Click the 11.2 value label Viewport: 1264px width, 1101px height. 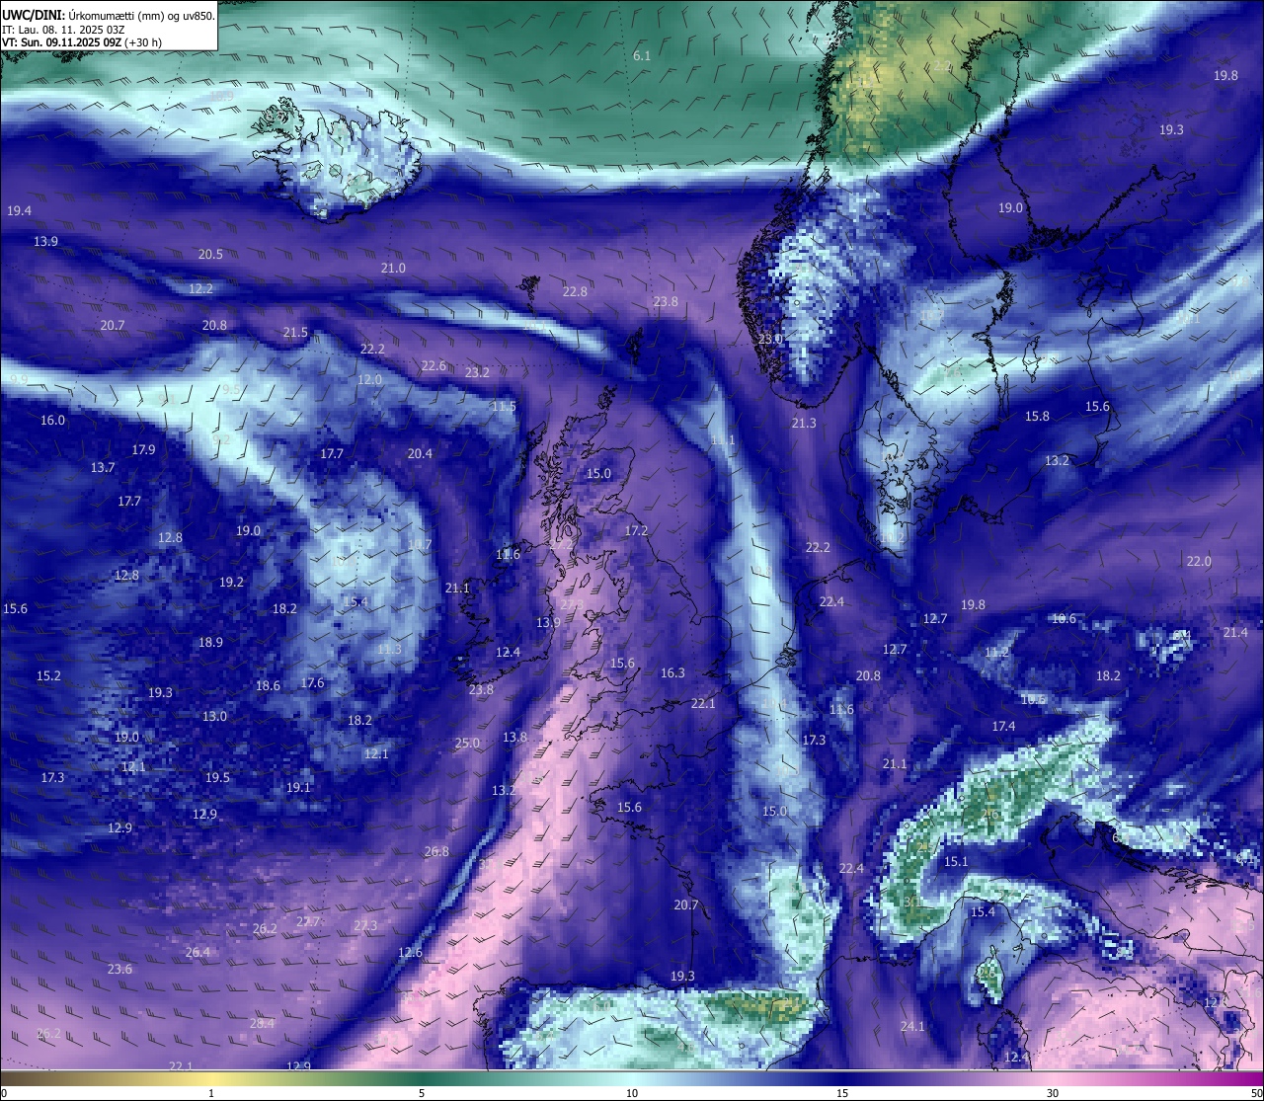(x=997, y=653)
